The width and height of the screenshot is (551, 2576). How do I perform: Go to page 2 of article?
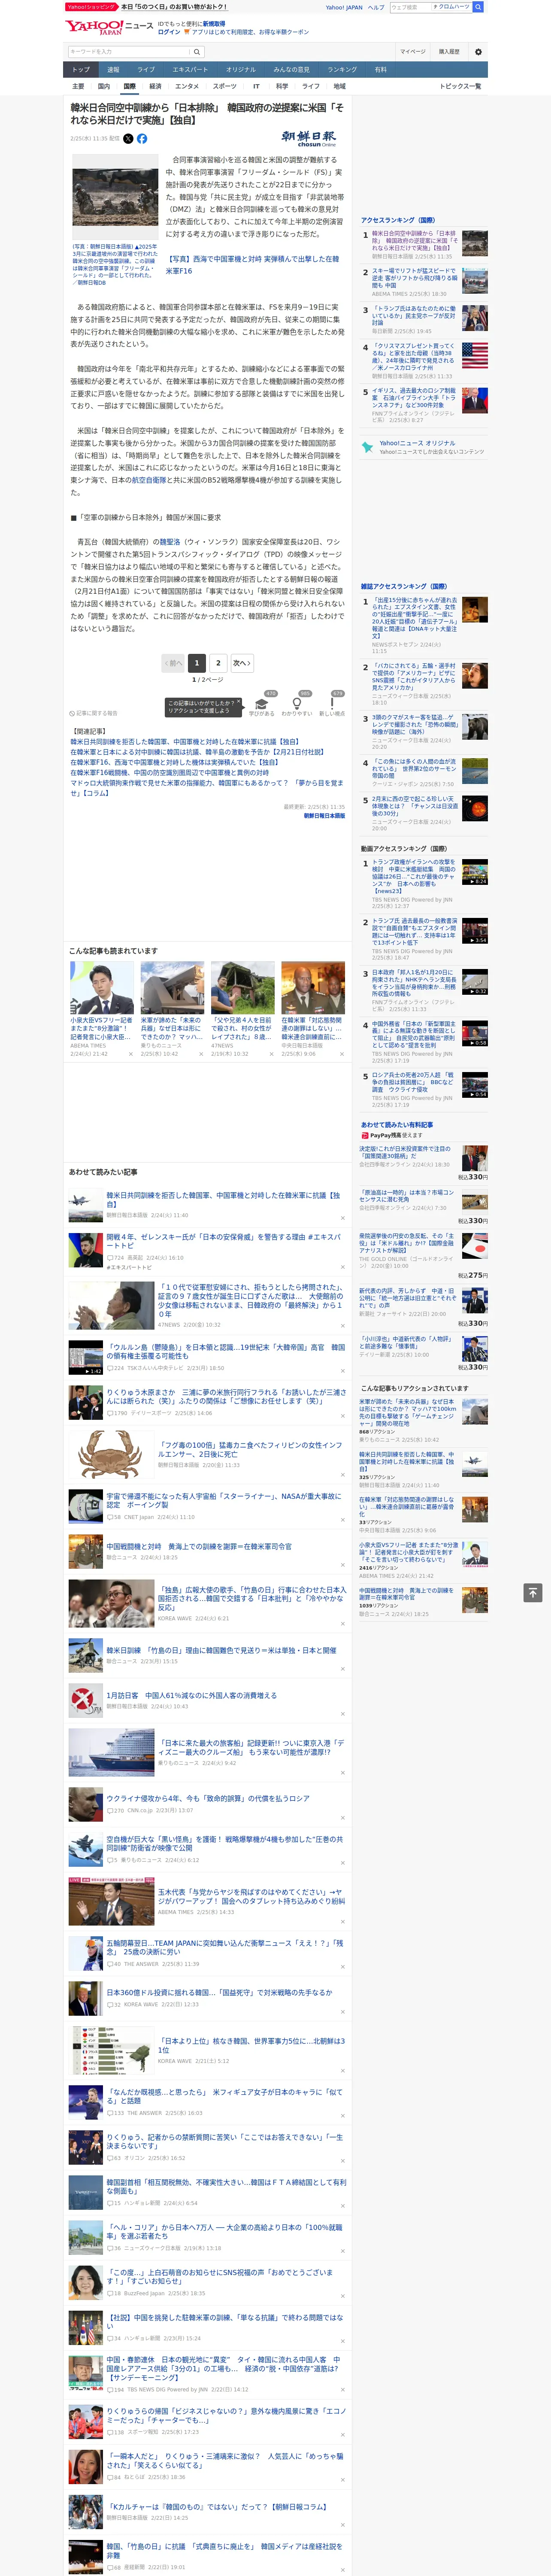click(218, 662)
